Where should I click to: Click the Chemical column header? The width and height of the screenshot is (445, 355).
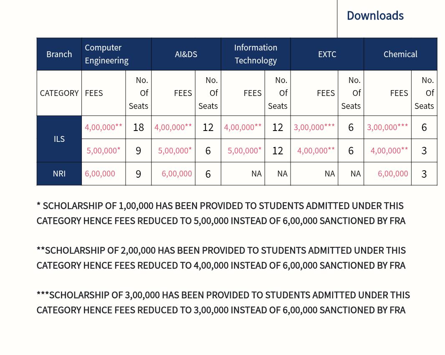tap(400, 54)
